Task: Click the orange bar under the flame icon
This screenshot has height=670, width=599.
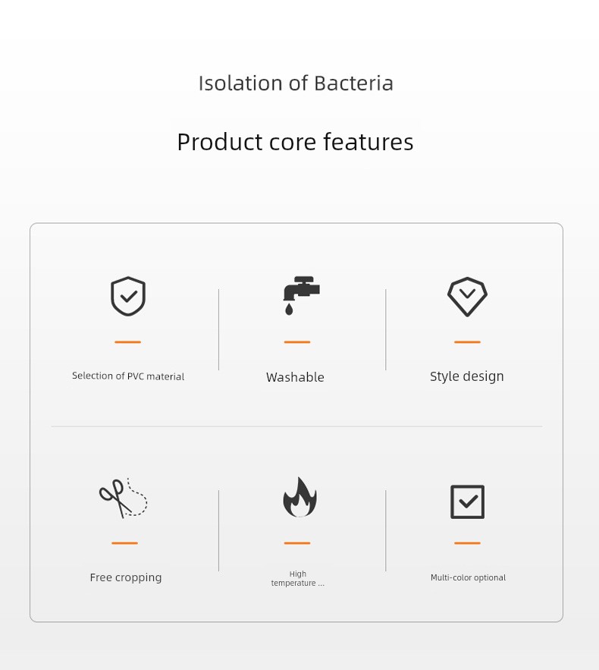Action: click(x=297, y=543)
